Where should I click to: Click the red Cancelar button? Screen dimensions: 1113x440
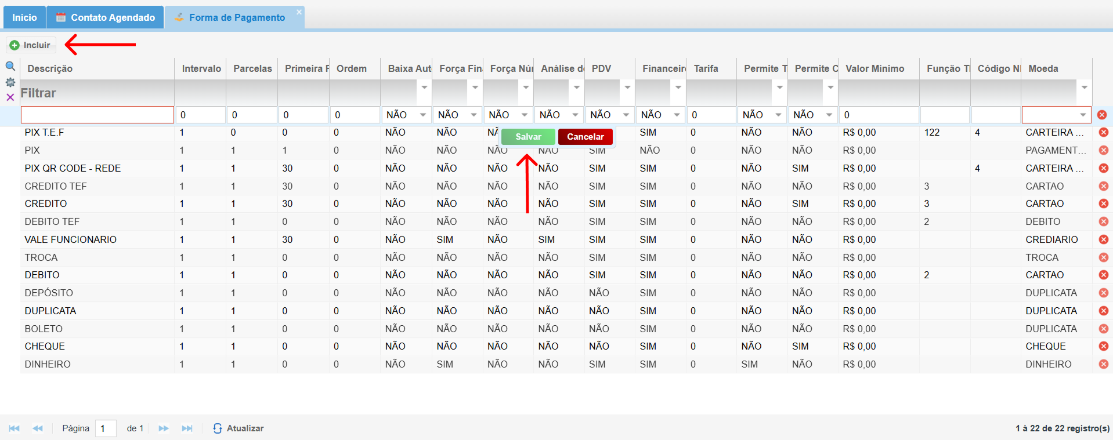[585, 137]
